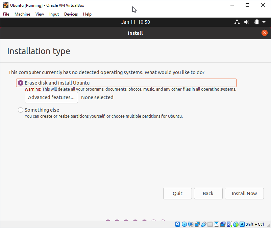Click the mouse integration indicator icon
This screenshot has width=271, height=228.
pos(236,224)
